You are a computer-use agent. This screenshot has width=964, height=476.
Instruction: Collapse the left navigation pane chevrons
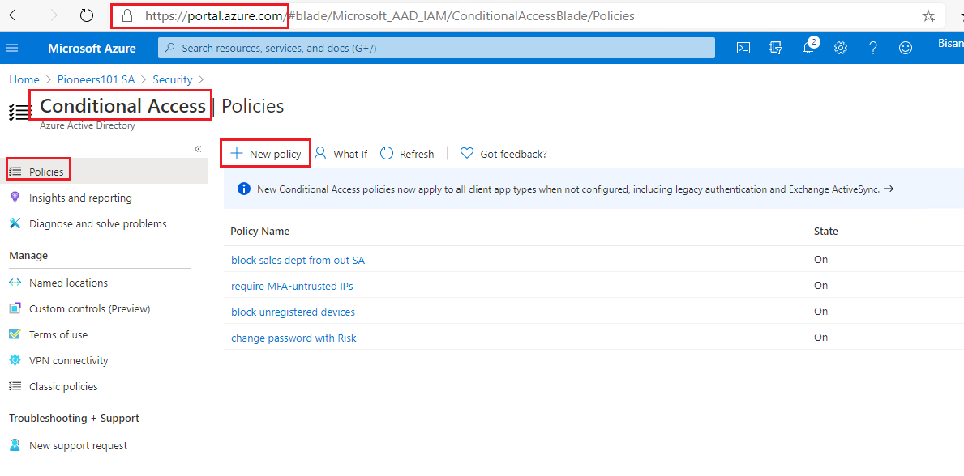click(198, 149)
